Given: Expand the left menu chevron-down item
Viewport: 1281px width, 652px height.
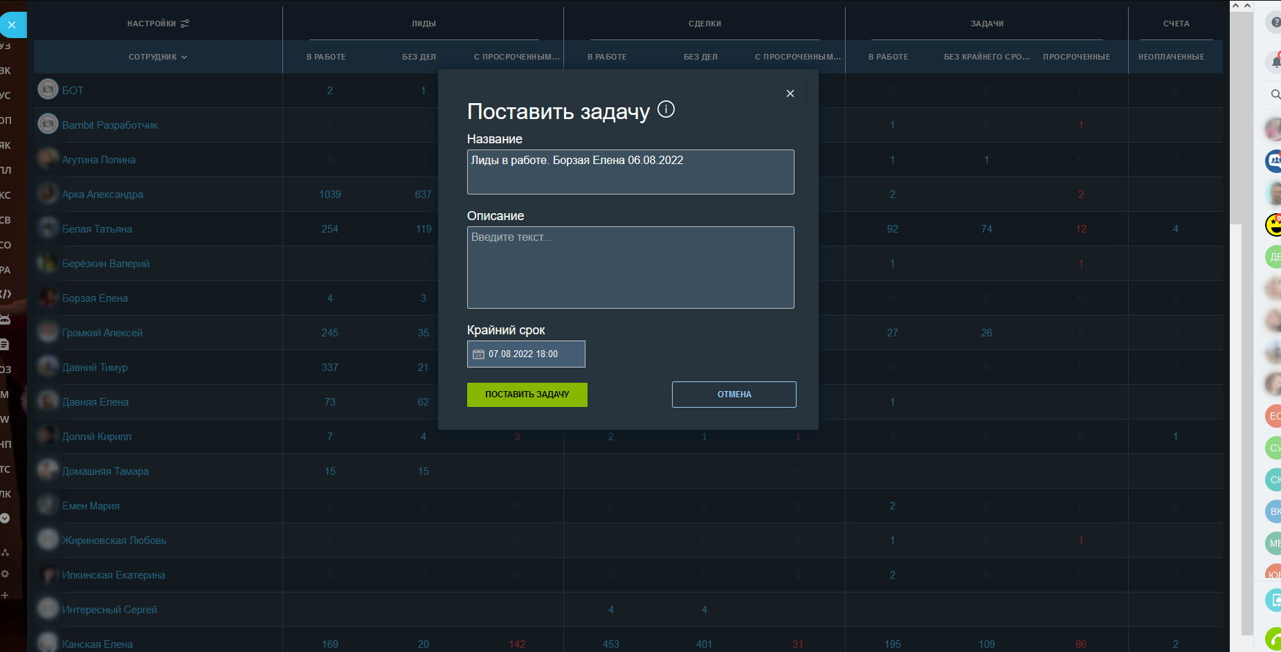Looking at the screenshot, I should [x=5, y=518].
